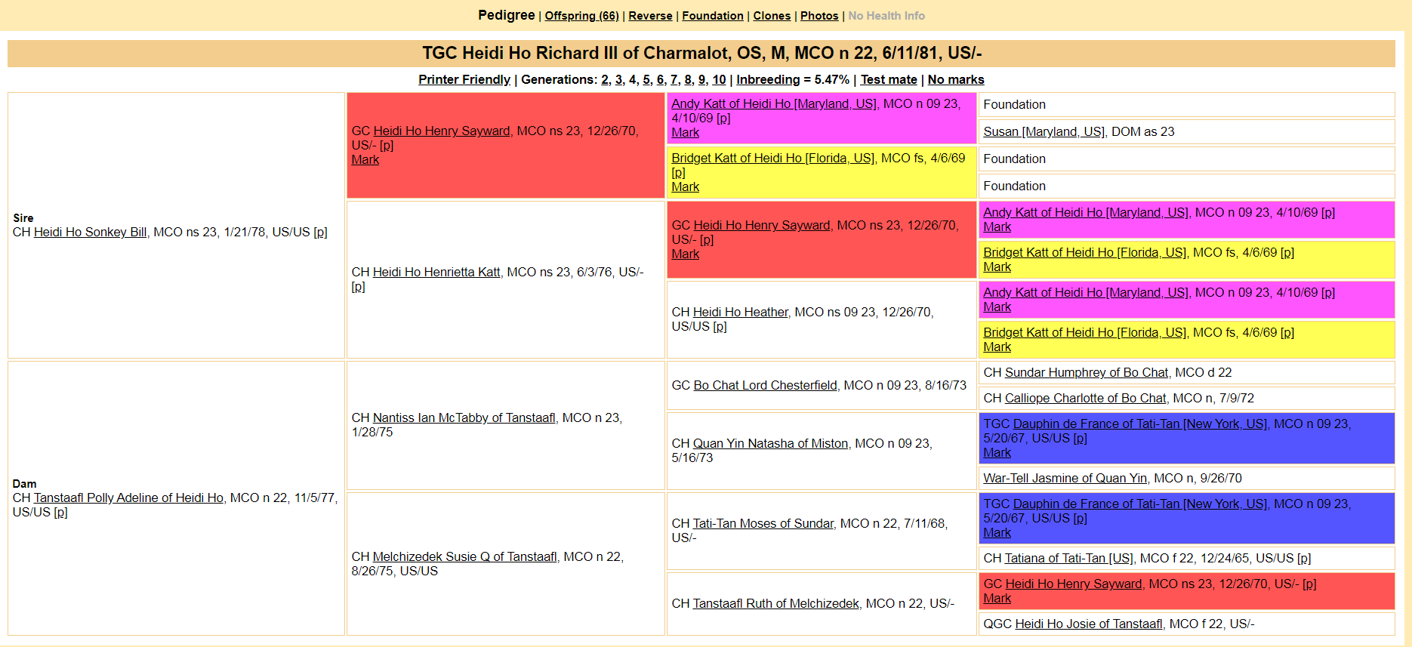The width and height of the screenshot is (1412, 647).
Task: Click the Inbreeding link
Action: click(768, 79)
